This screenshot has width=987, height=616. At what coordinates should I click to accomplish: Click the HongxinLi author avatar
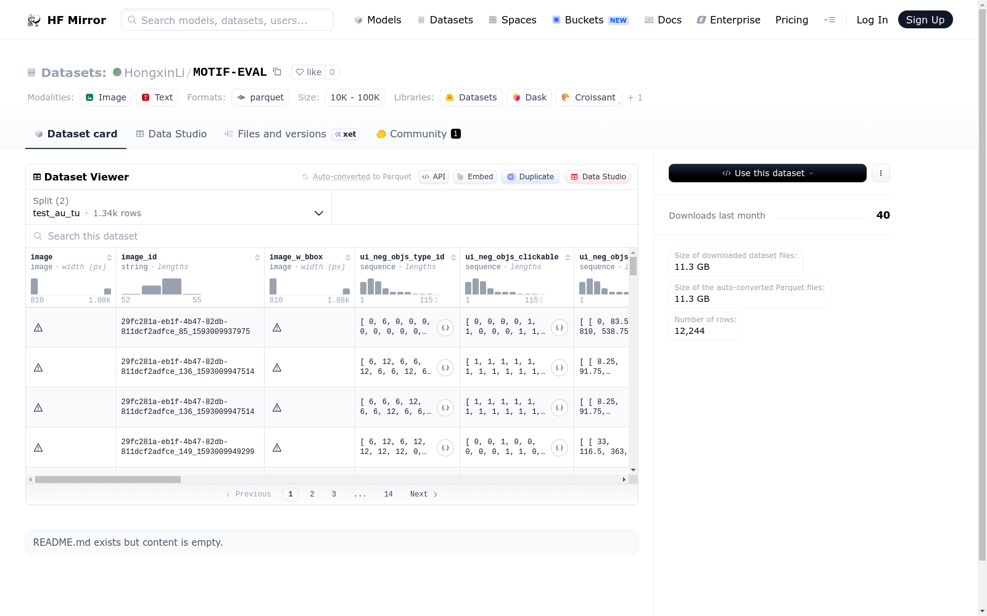[117, 72]
